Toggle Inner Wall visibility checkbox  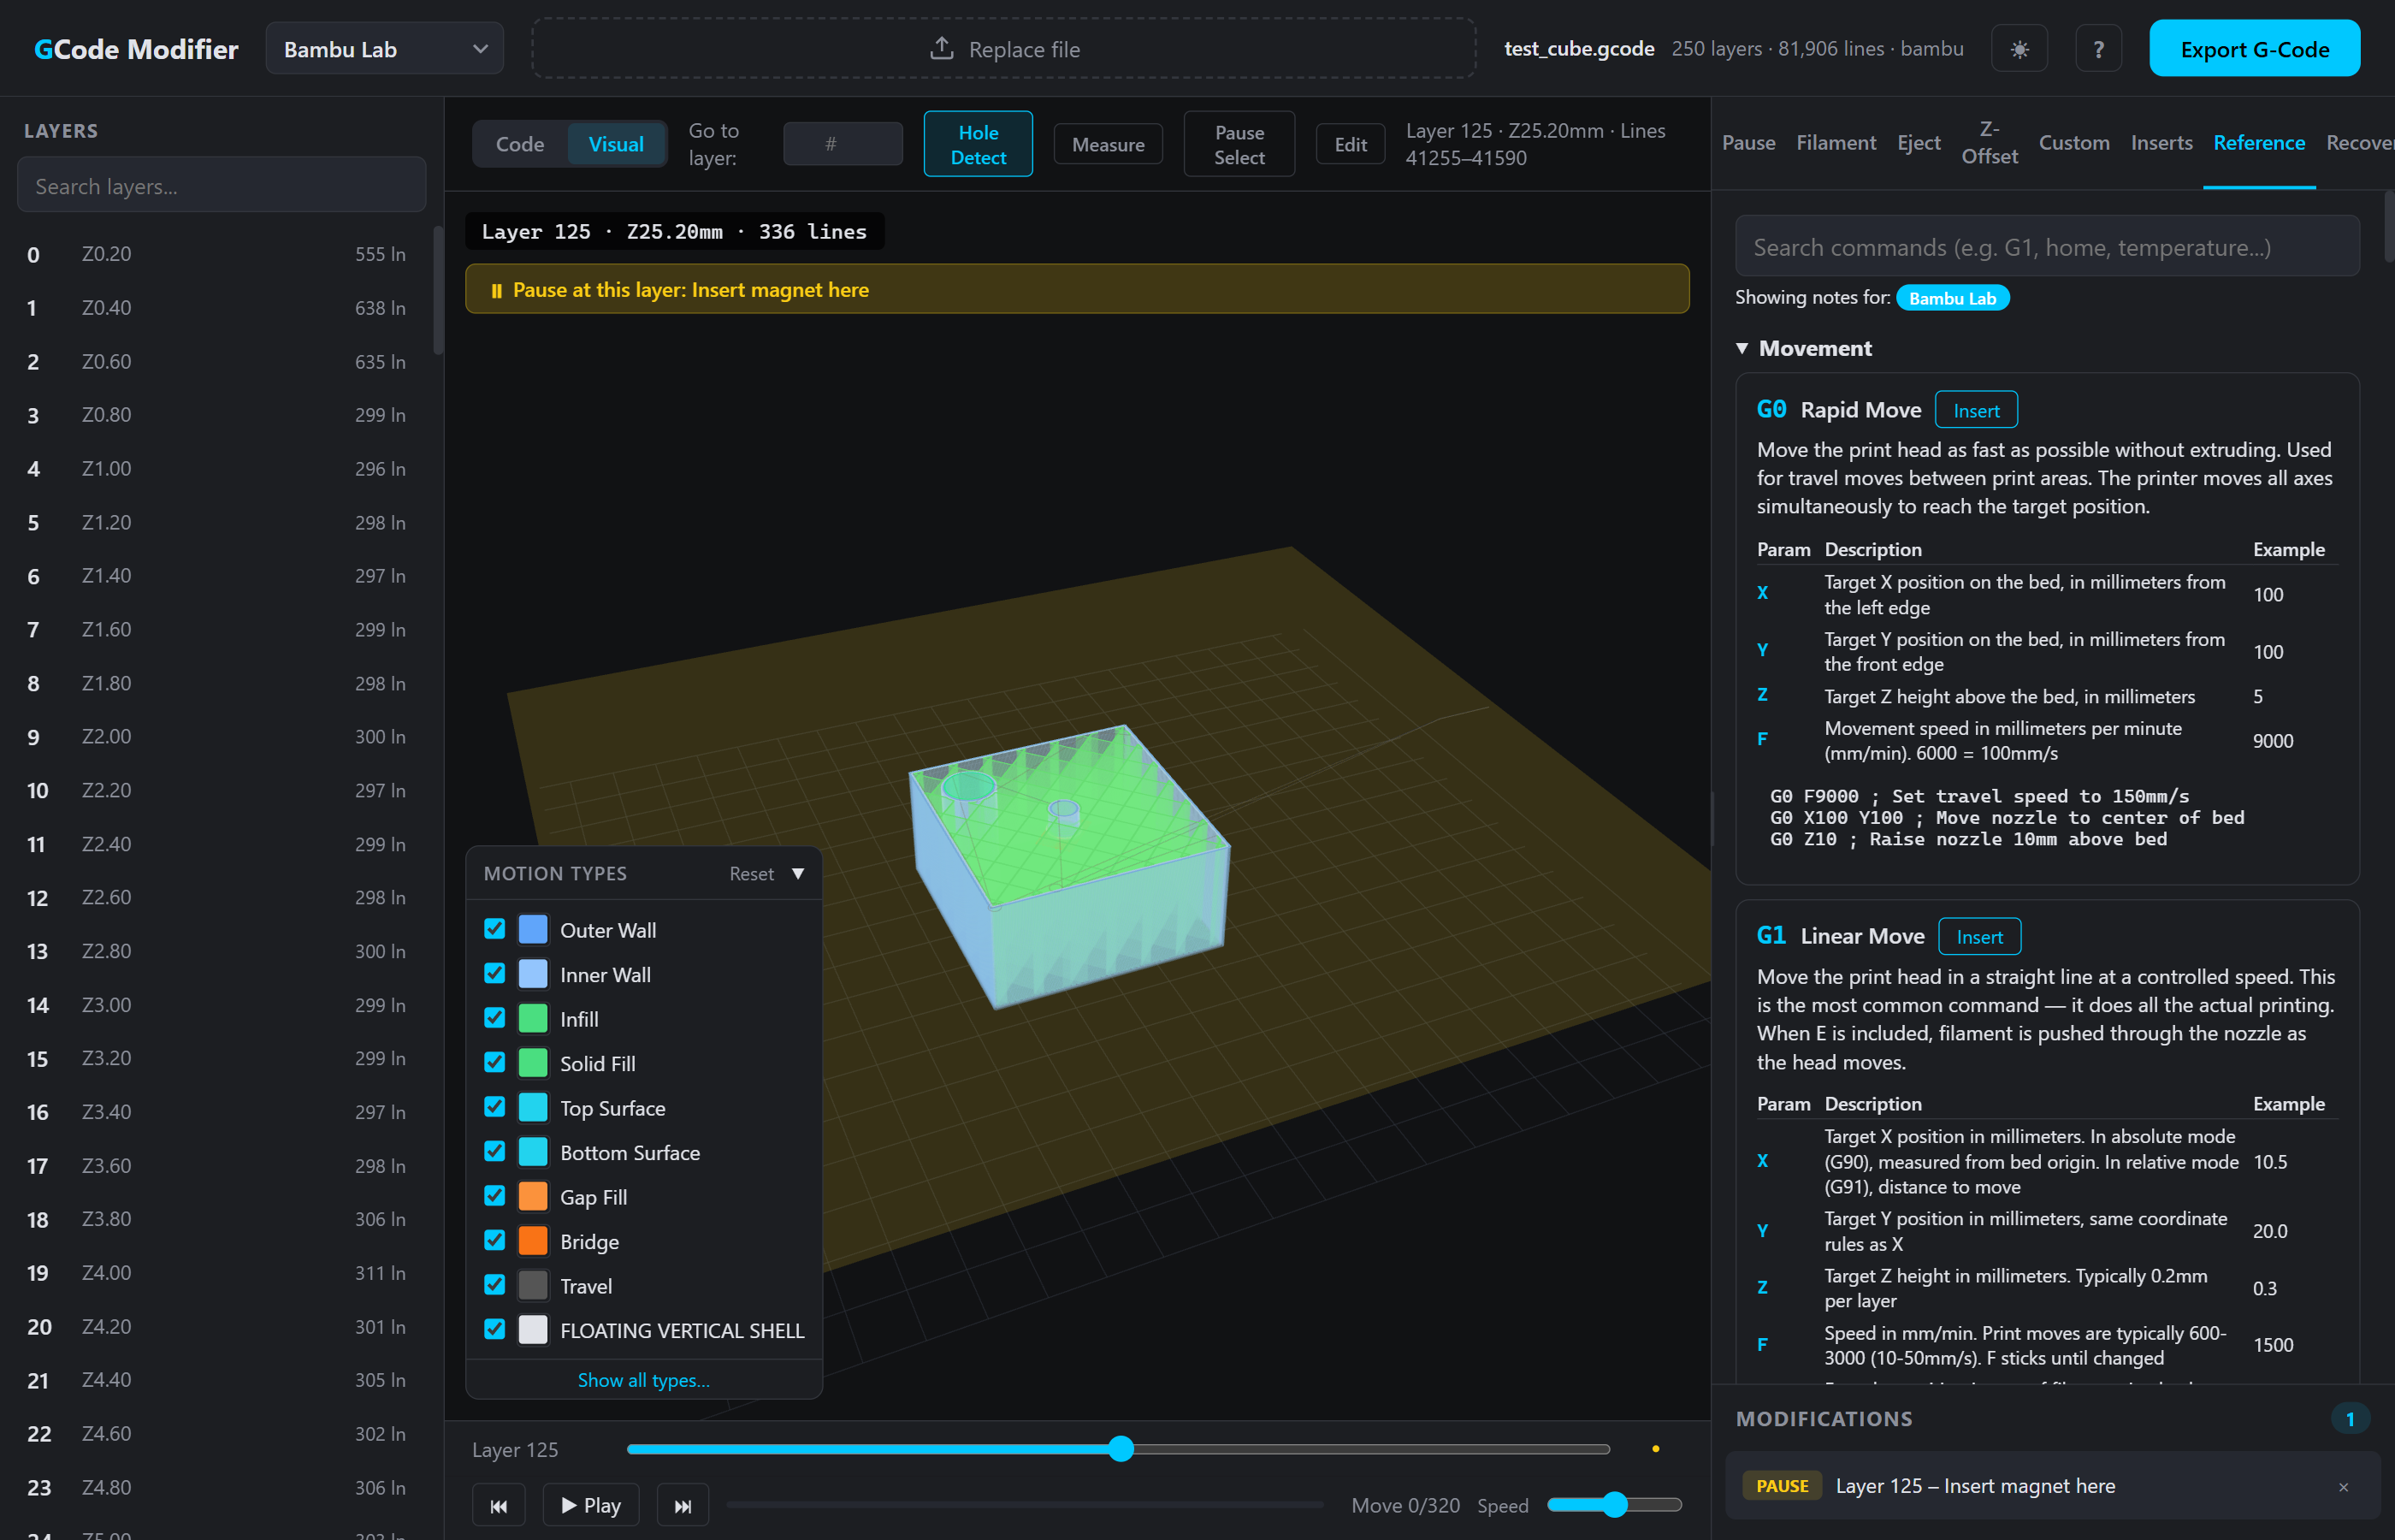494,974
